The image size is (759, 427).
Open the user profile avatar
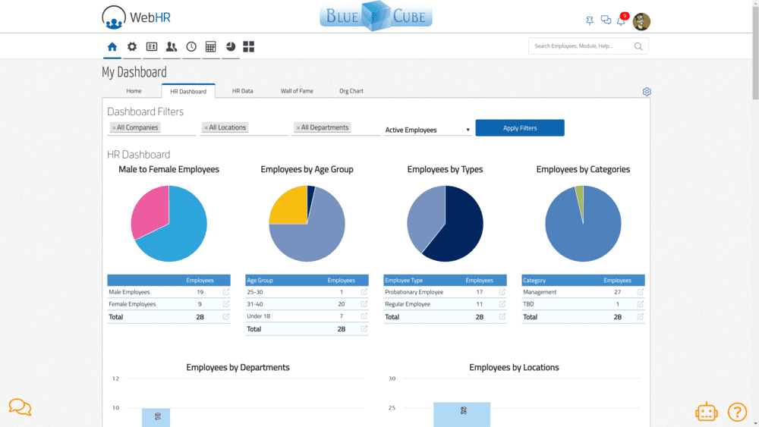coord(641,21)
